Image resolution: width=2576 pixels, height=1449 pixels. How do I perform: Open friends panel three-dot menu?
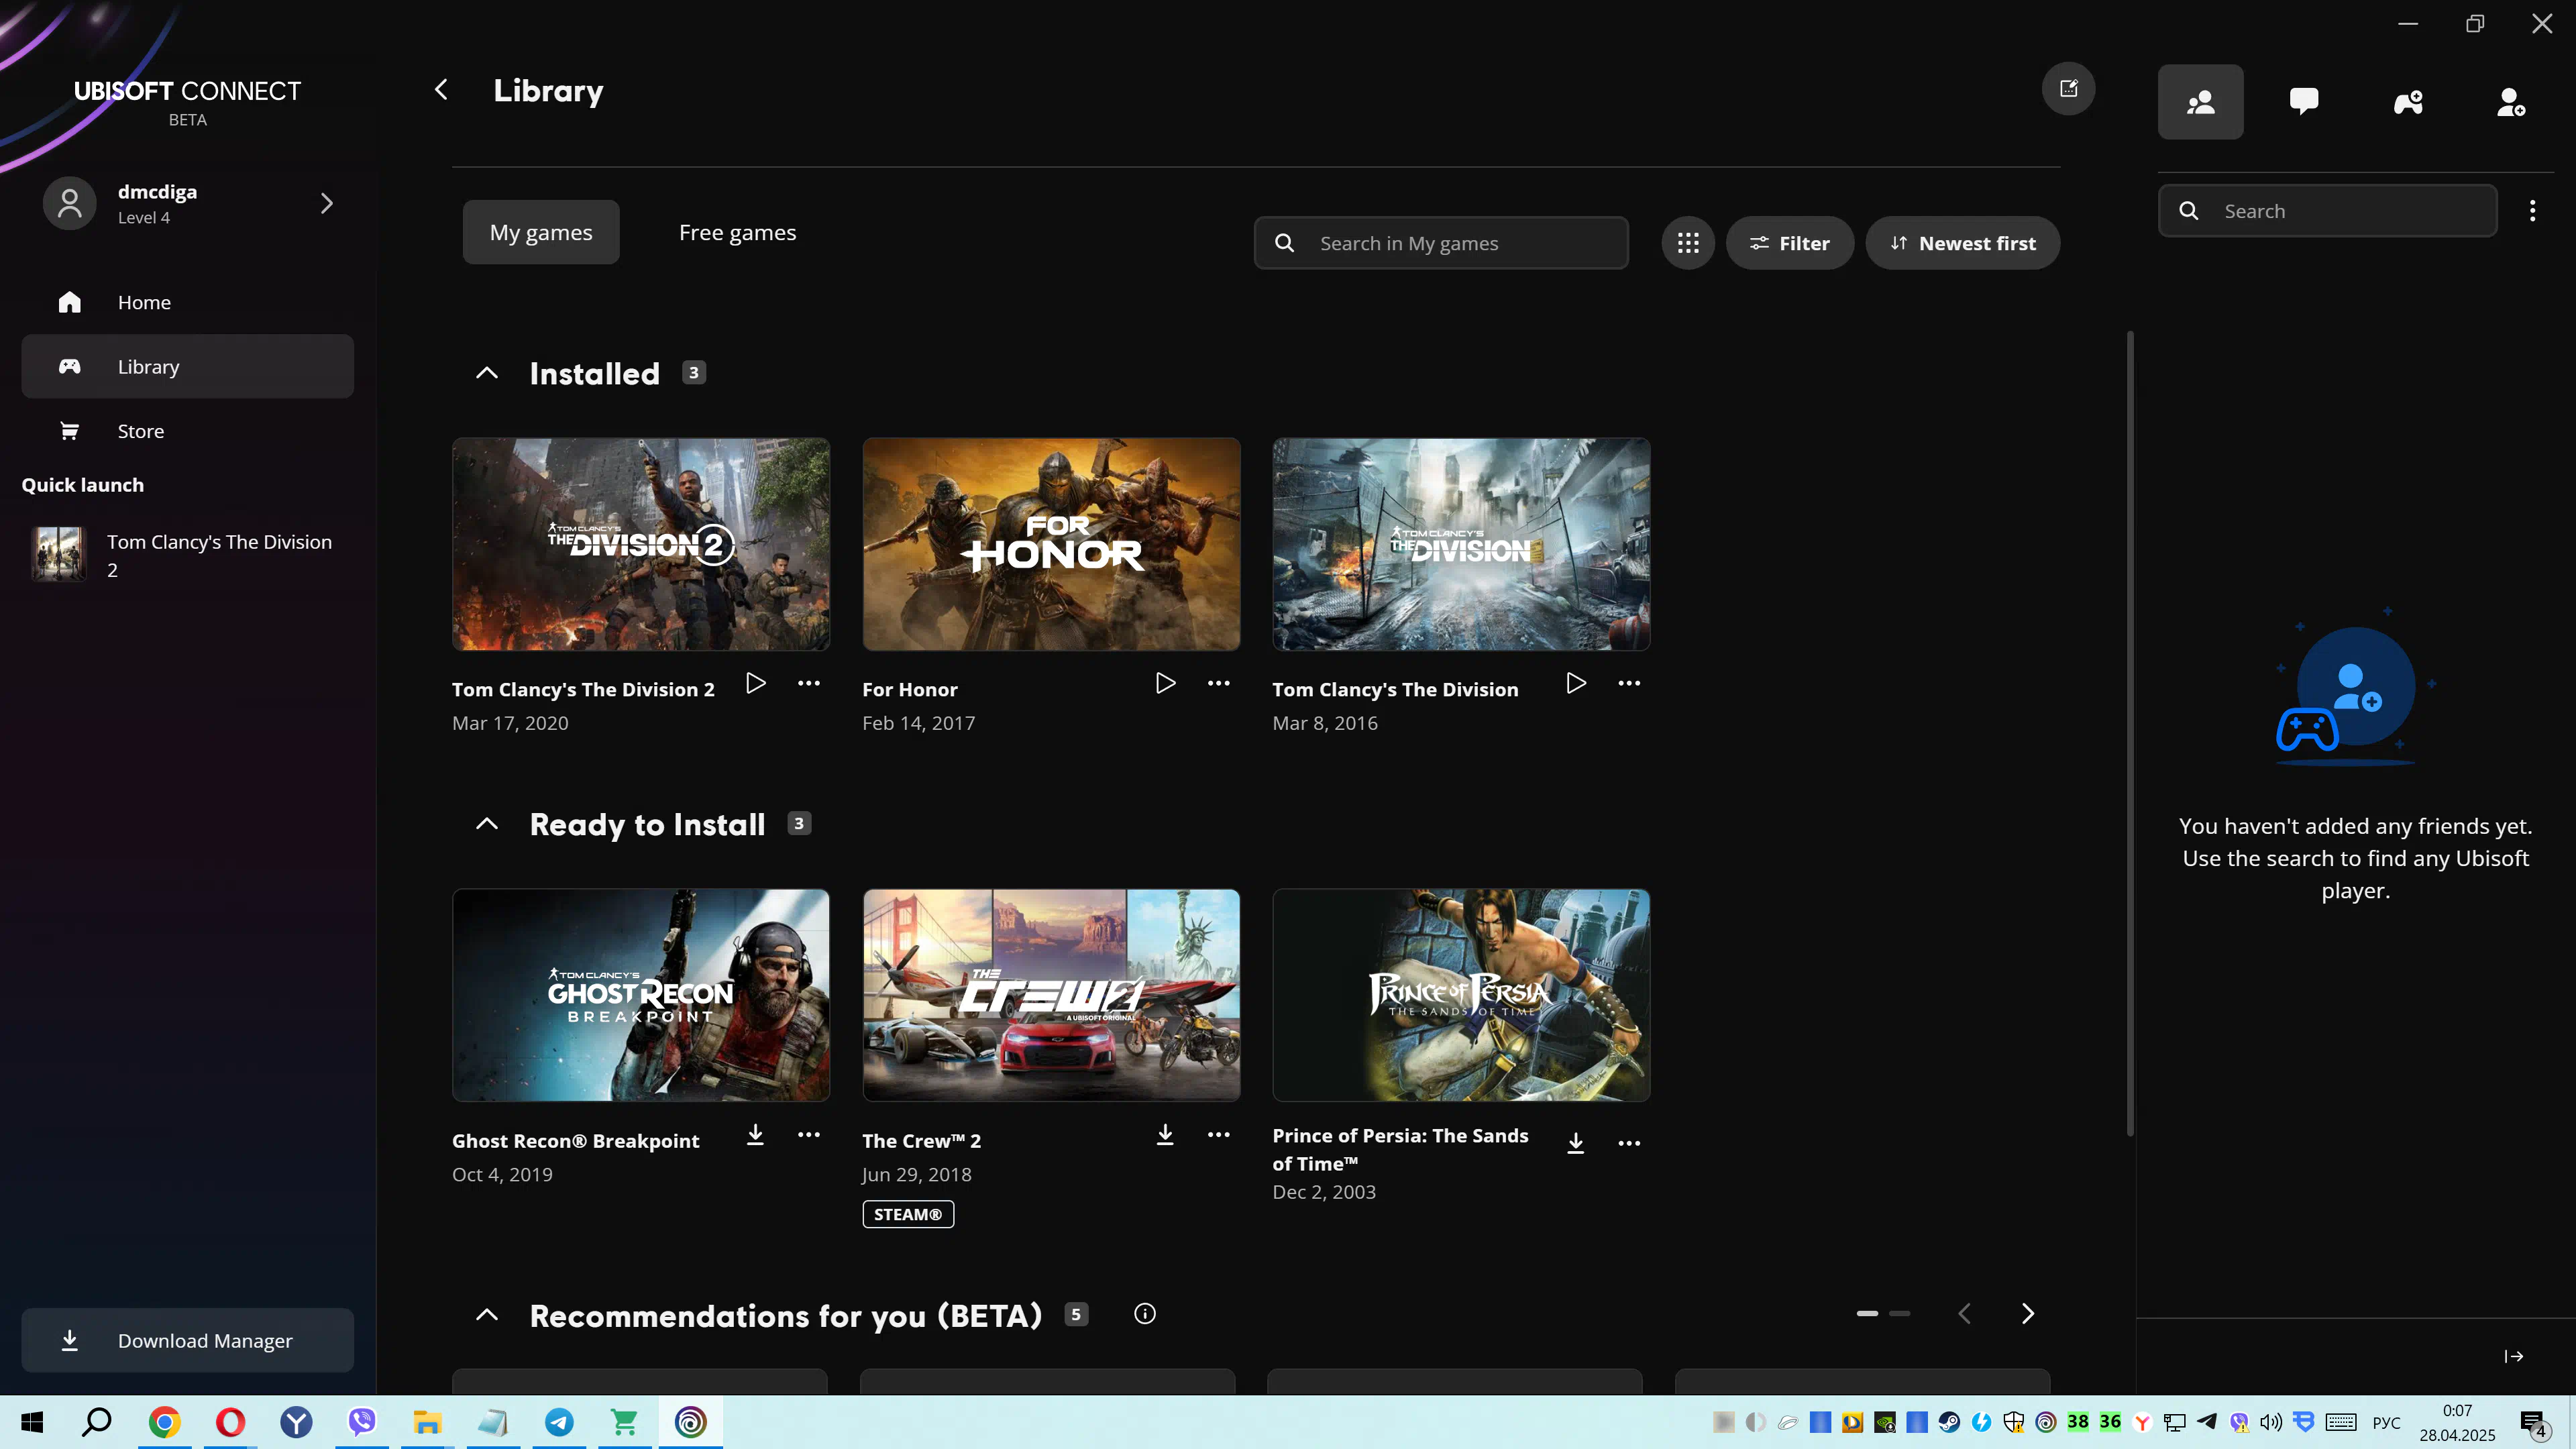(x=2532, y=211)
